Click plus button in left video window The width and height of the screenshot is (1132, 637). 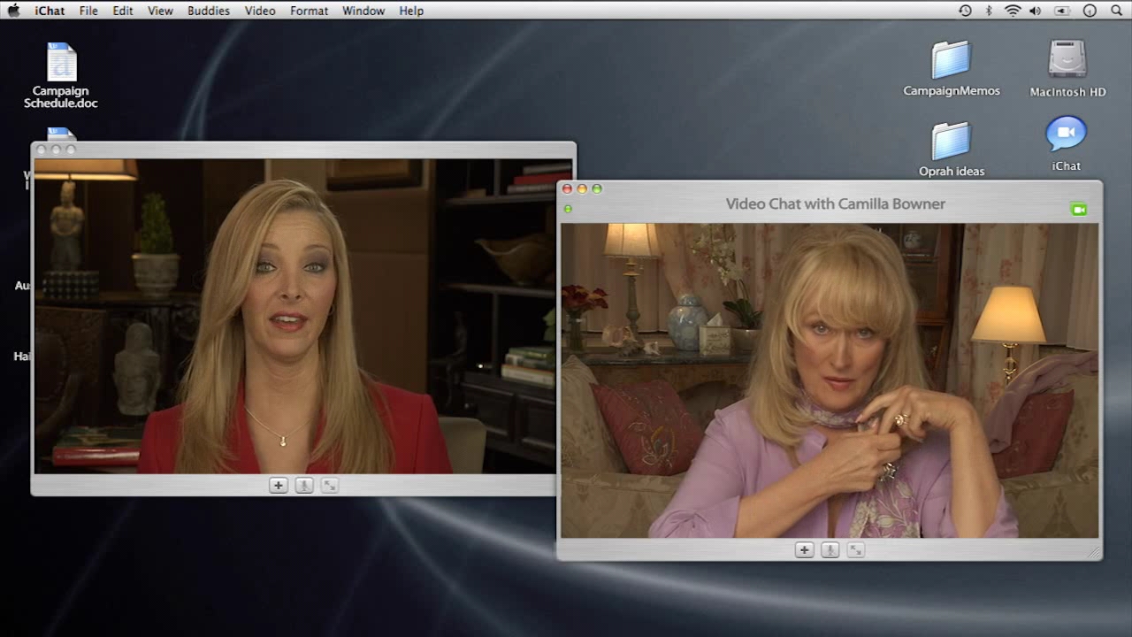(x=278, y=485)
